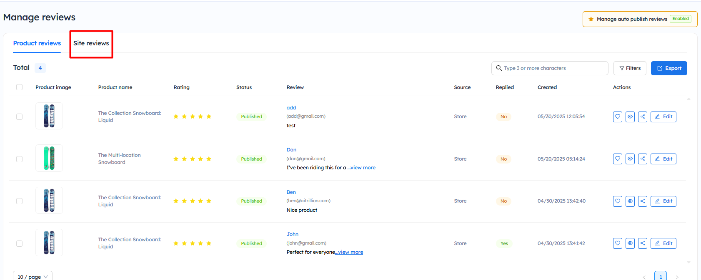The height and width of the screenshot is (280, 701).
Task: Expand Dan's review with view more
Action: point(361,168)
